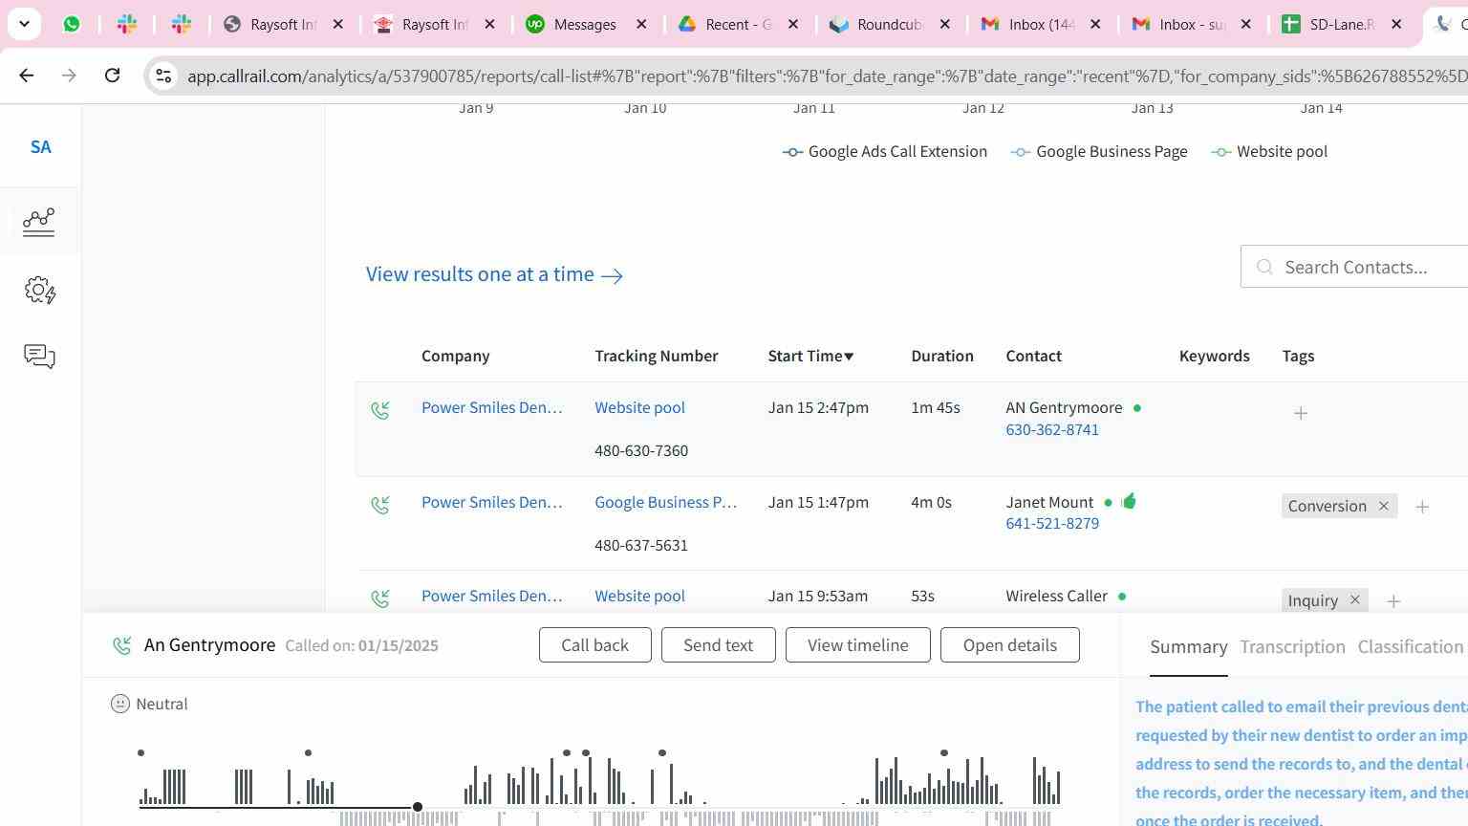Click the green thumbs-up lead icon for Janet Mount
This screenshot has height=826, width=1468.
pyautogui.click(x=1129, y=501)
